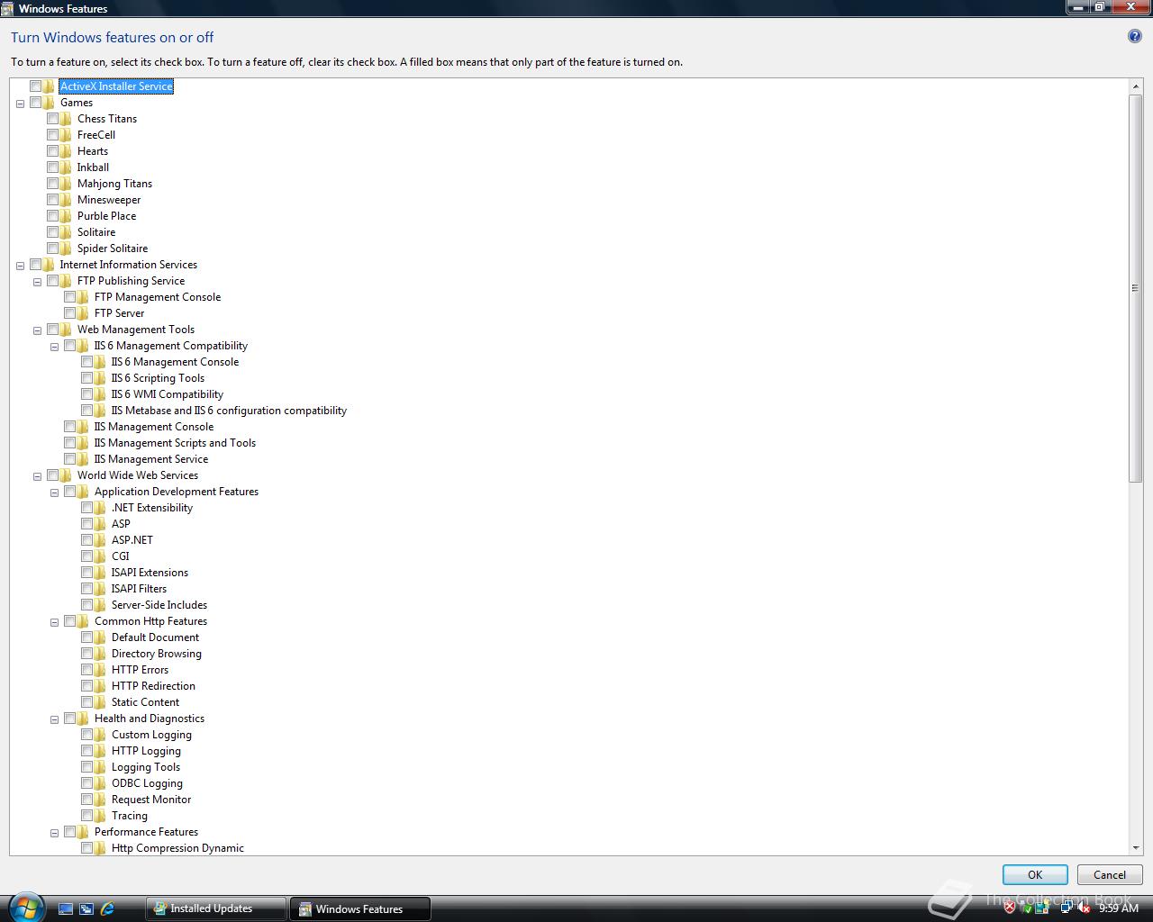Click the Switch between windows quick launch icon
The height and width of the screenshot is (922, 1153).
86,908
